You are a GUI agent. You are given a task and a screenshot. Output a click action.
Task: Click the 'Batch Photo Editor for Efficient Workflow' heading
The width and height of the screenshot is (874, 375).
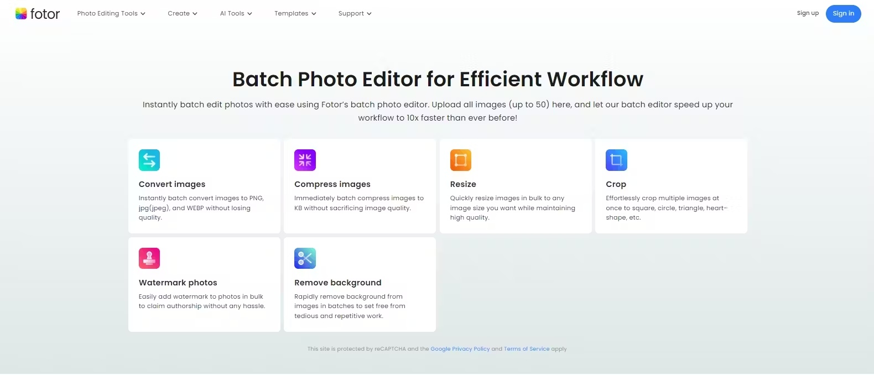(x=438, y=79)
